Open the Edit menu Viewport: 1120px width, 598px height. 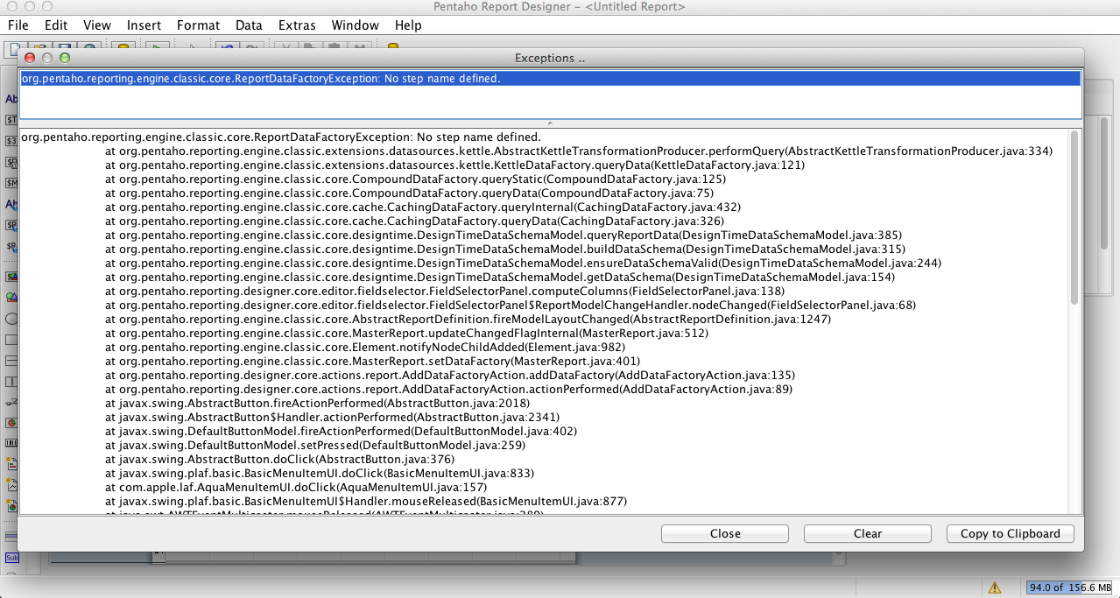tap(56, 25)
